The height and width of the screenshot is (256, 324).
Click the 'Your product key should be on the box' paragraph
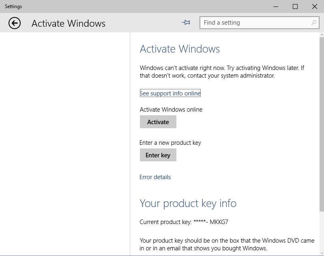click(227, 244)
